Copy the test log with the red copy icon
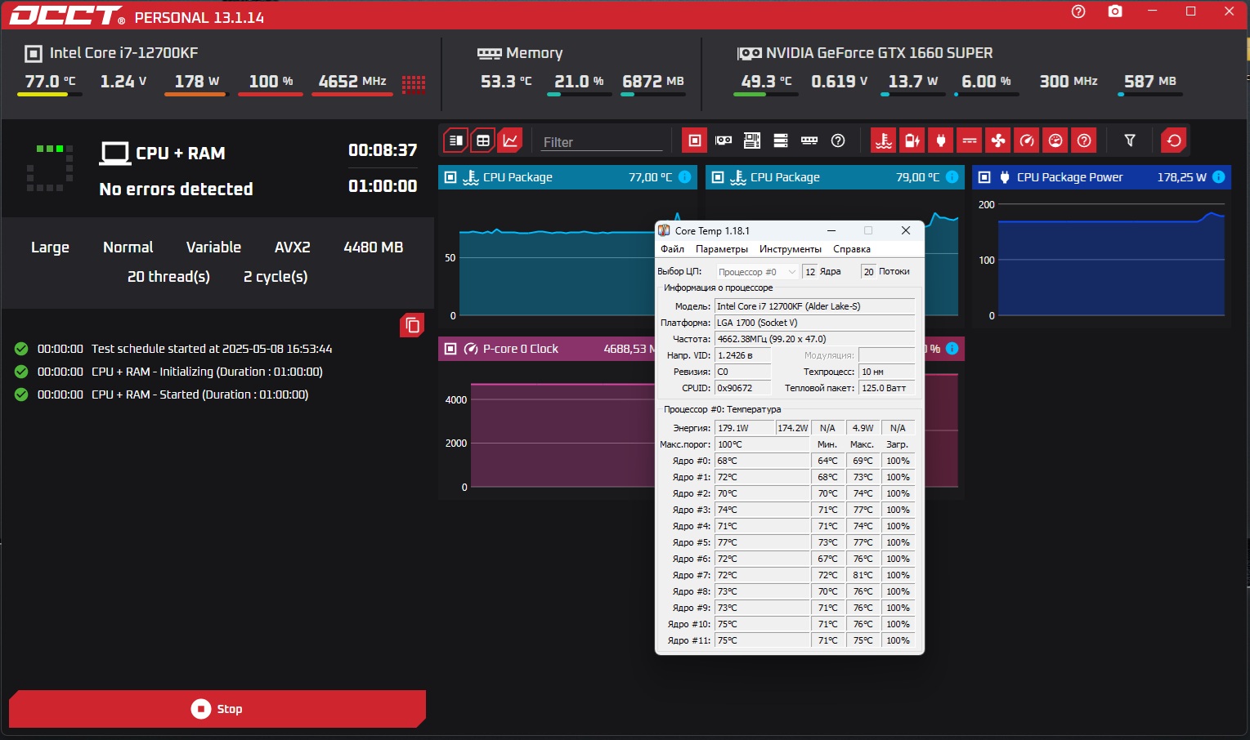The image size is (1250, 740). click(x=412, y=325)
